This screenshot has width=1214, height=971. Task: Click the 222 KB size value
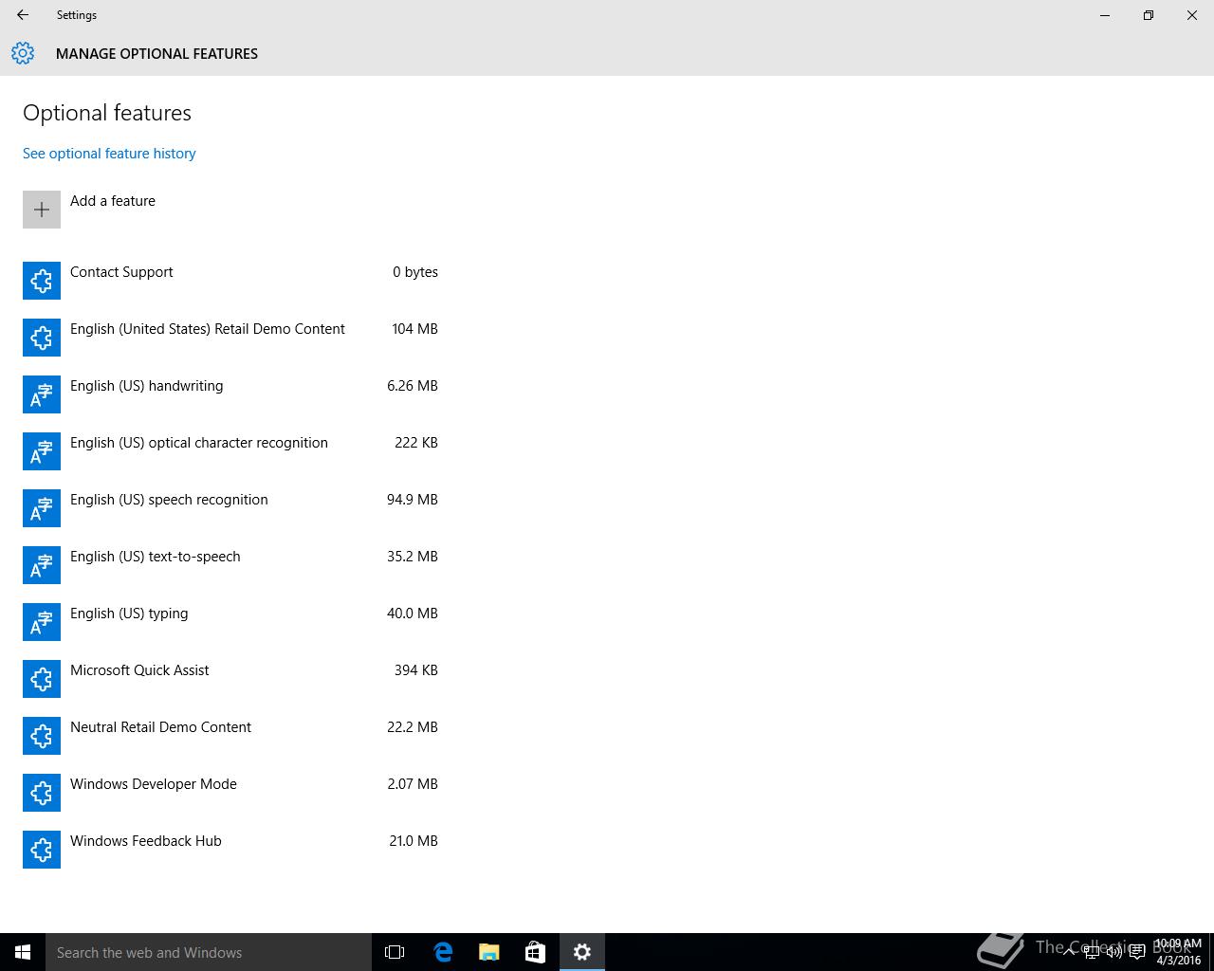(x=416, y=443)
